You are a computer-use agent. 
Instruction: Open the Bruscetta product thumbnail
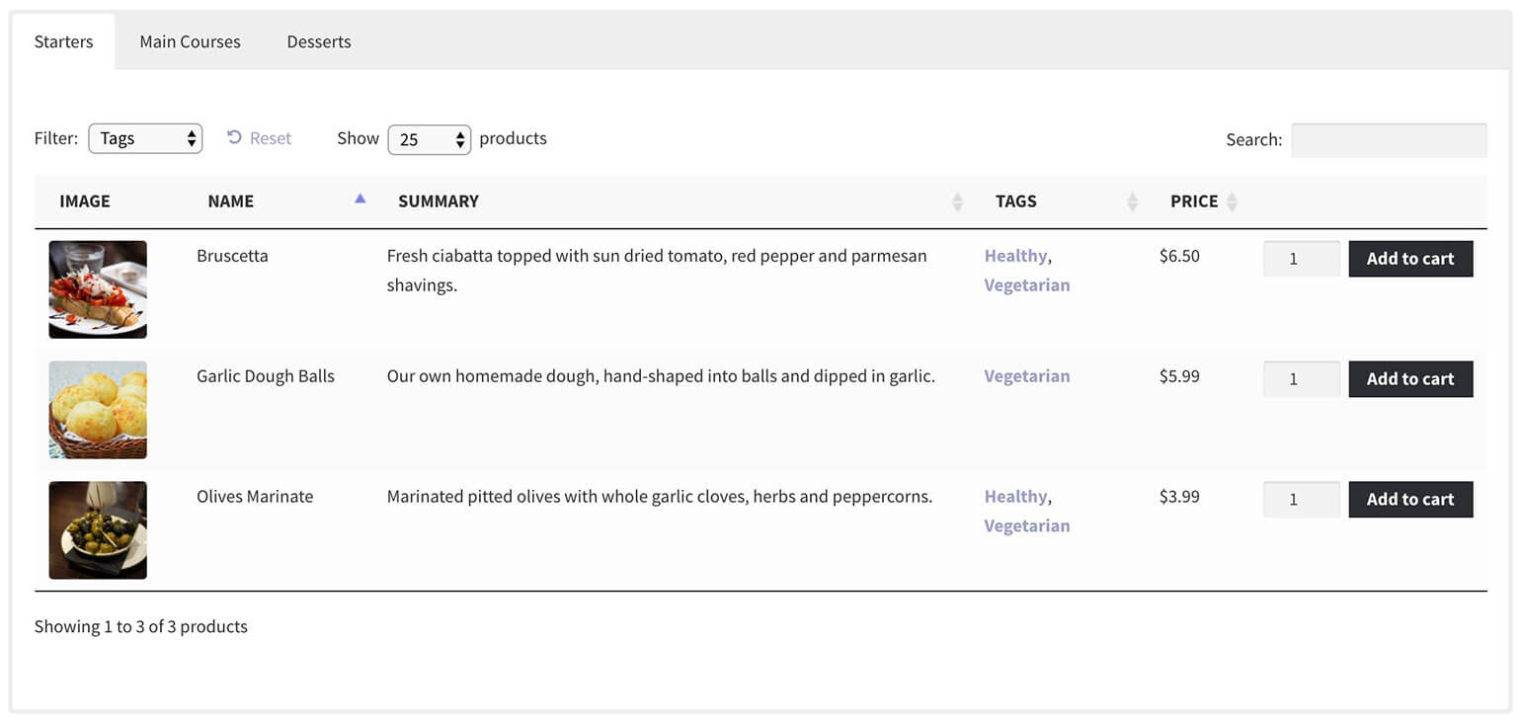pyautogui.click(x=98, y=289)
